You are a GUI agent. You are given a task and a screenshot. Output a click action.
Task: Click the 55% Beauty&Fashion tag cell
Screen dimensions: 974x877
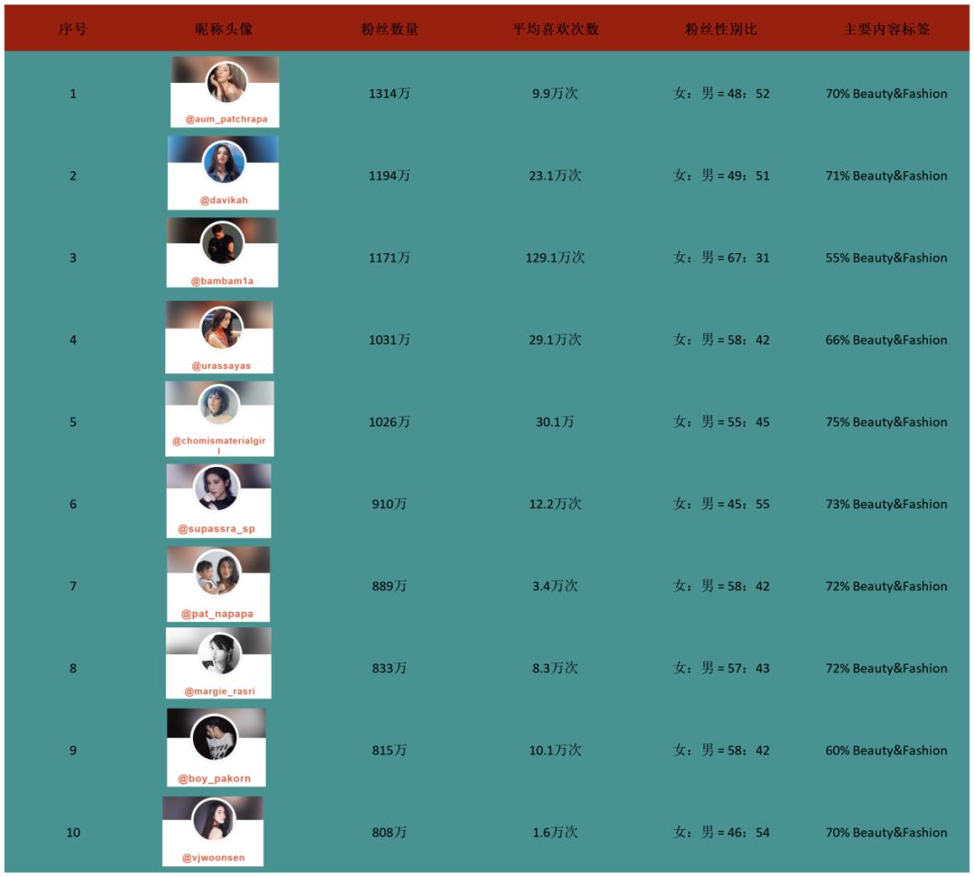pos(887,258)
